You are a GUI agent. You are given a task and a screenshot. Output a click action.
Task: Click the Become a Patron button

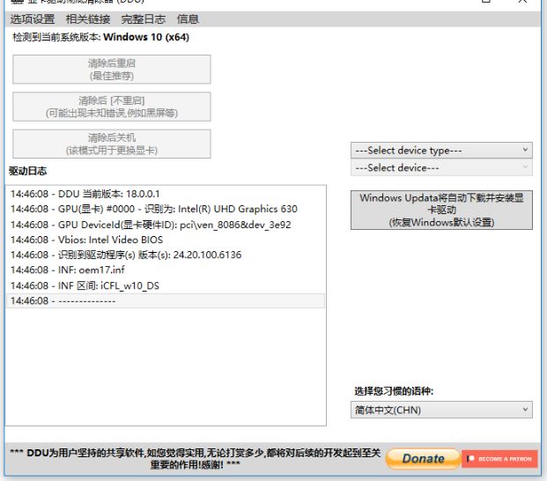pos(499,459)
